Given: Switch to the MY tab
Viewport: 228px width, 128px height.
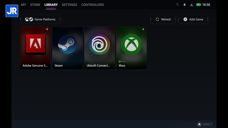Looking at the screenshot, I should pos(23,5).
